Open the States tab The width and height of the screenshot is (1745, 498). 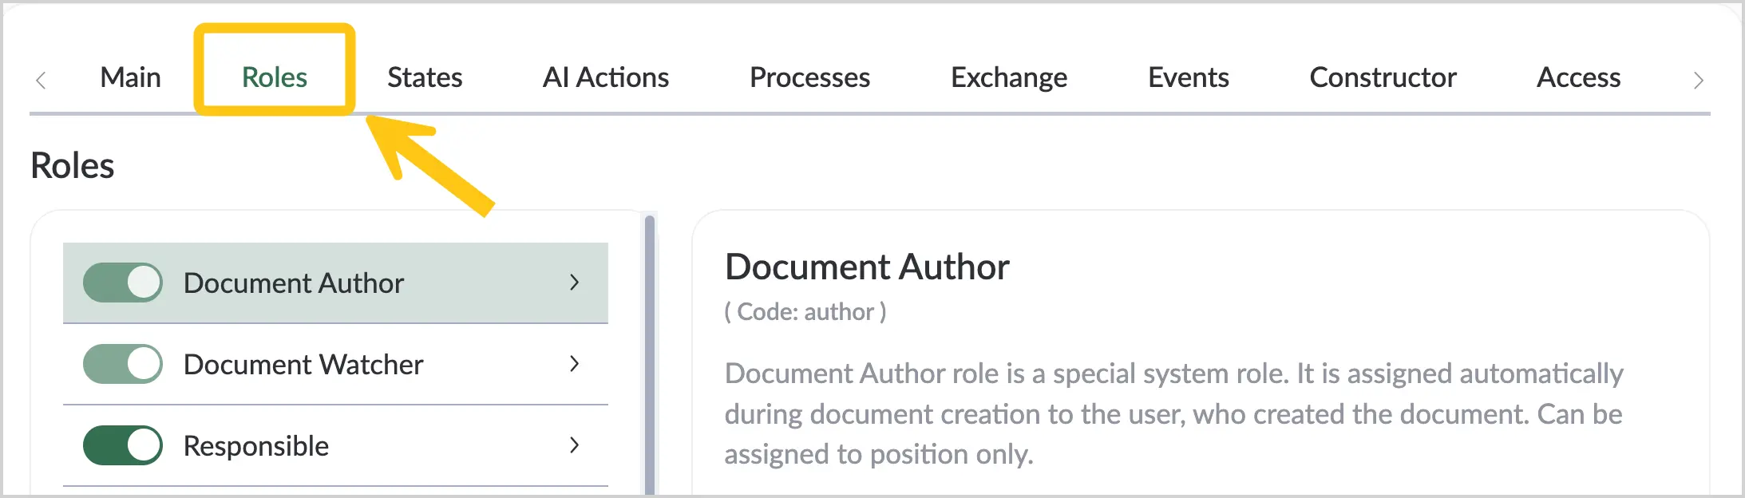(x=425, y=77)
